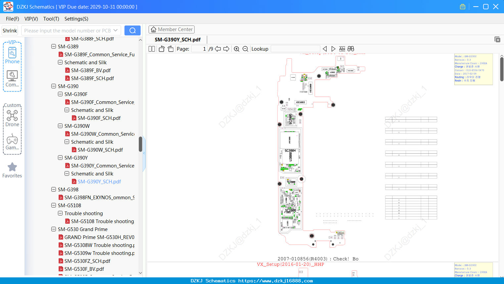Open SM-G5108 Trouble shooting file
Screen dimensions: 504x284
[99, 221]
